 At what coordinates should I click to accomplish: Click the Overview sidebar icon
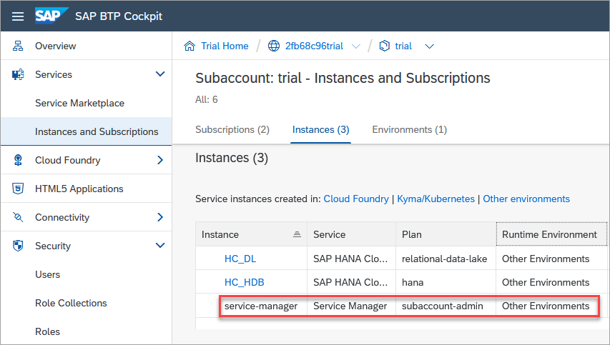pyautogui.click(x=18, y=46)
